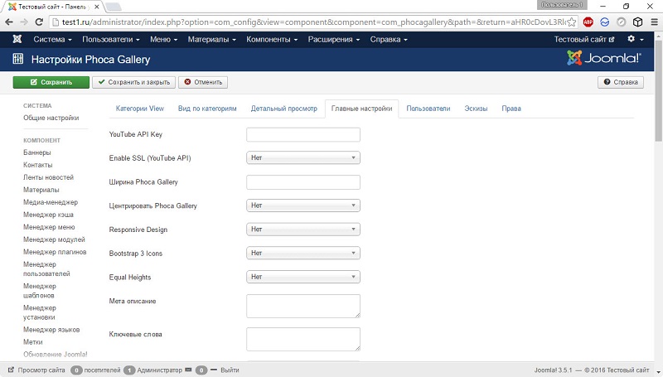Click the green Сохранить button

[x=51, y=82]
